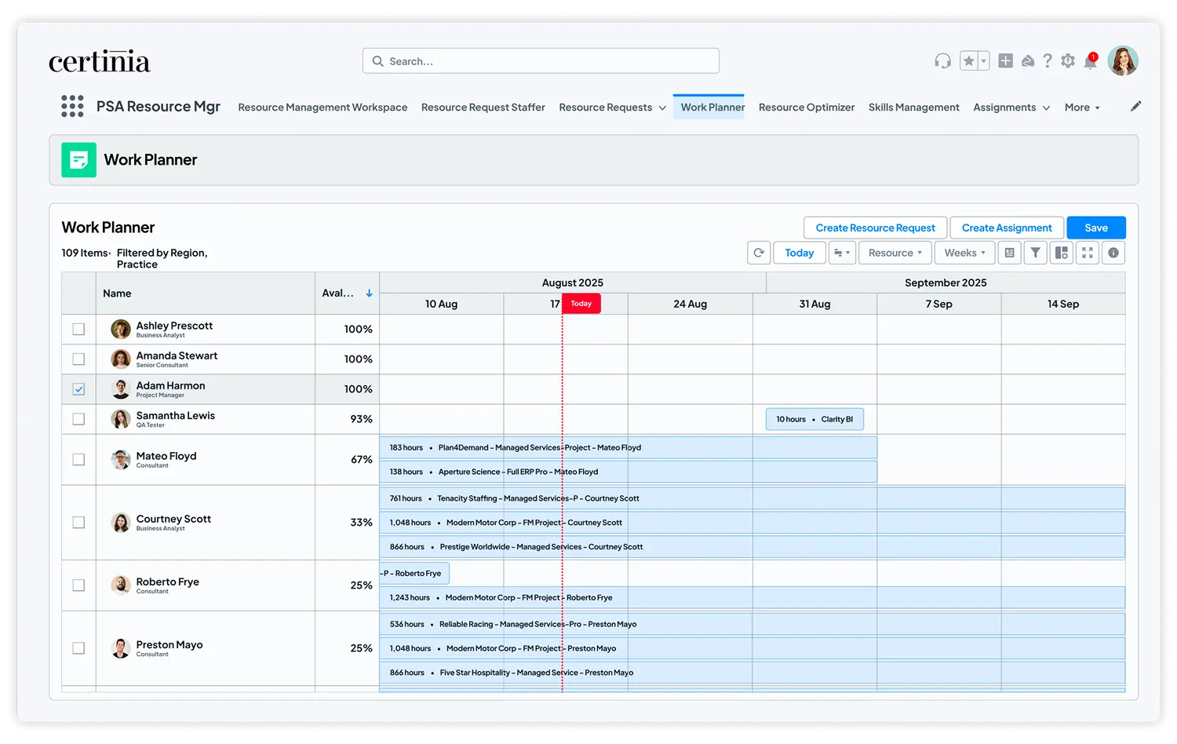Select the checkbox for Courtney Scott
1177x744 pixels.
click(78, 522)
